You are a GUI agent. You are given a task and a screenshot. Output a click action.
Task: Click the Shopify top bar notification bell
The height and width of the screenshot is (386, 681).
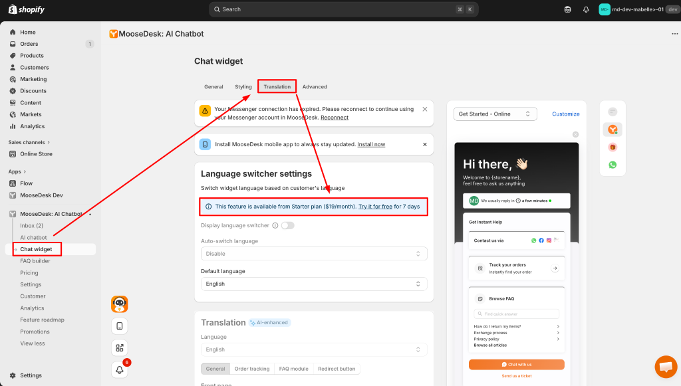click(x=586, y=9)
